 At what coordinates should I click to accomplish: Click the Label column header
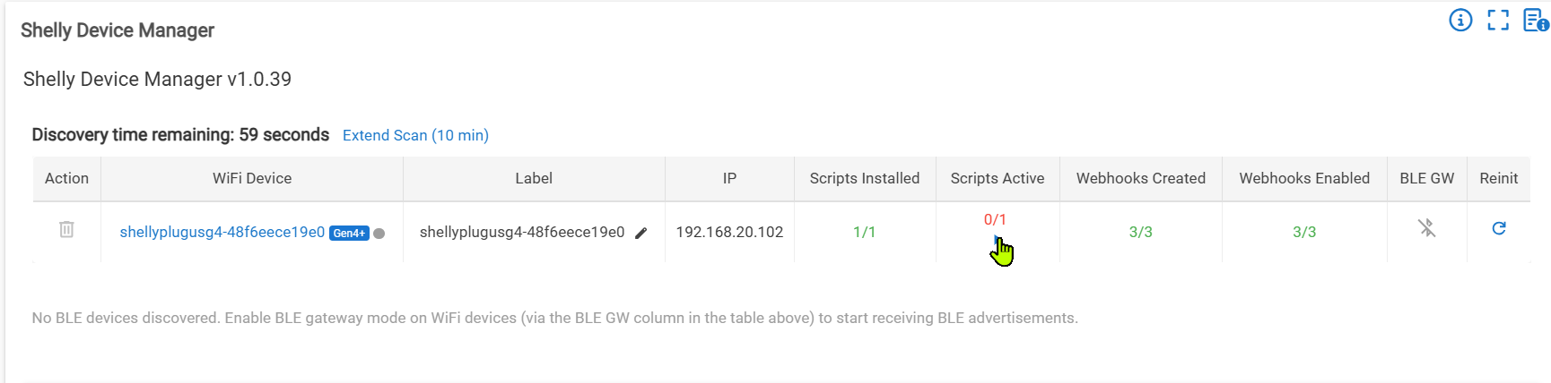click(534, 178)
